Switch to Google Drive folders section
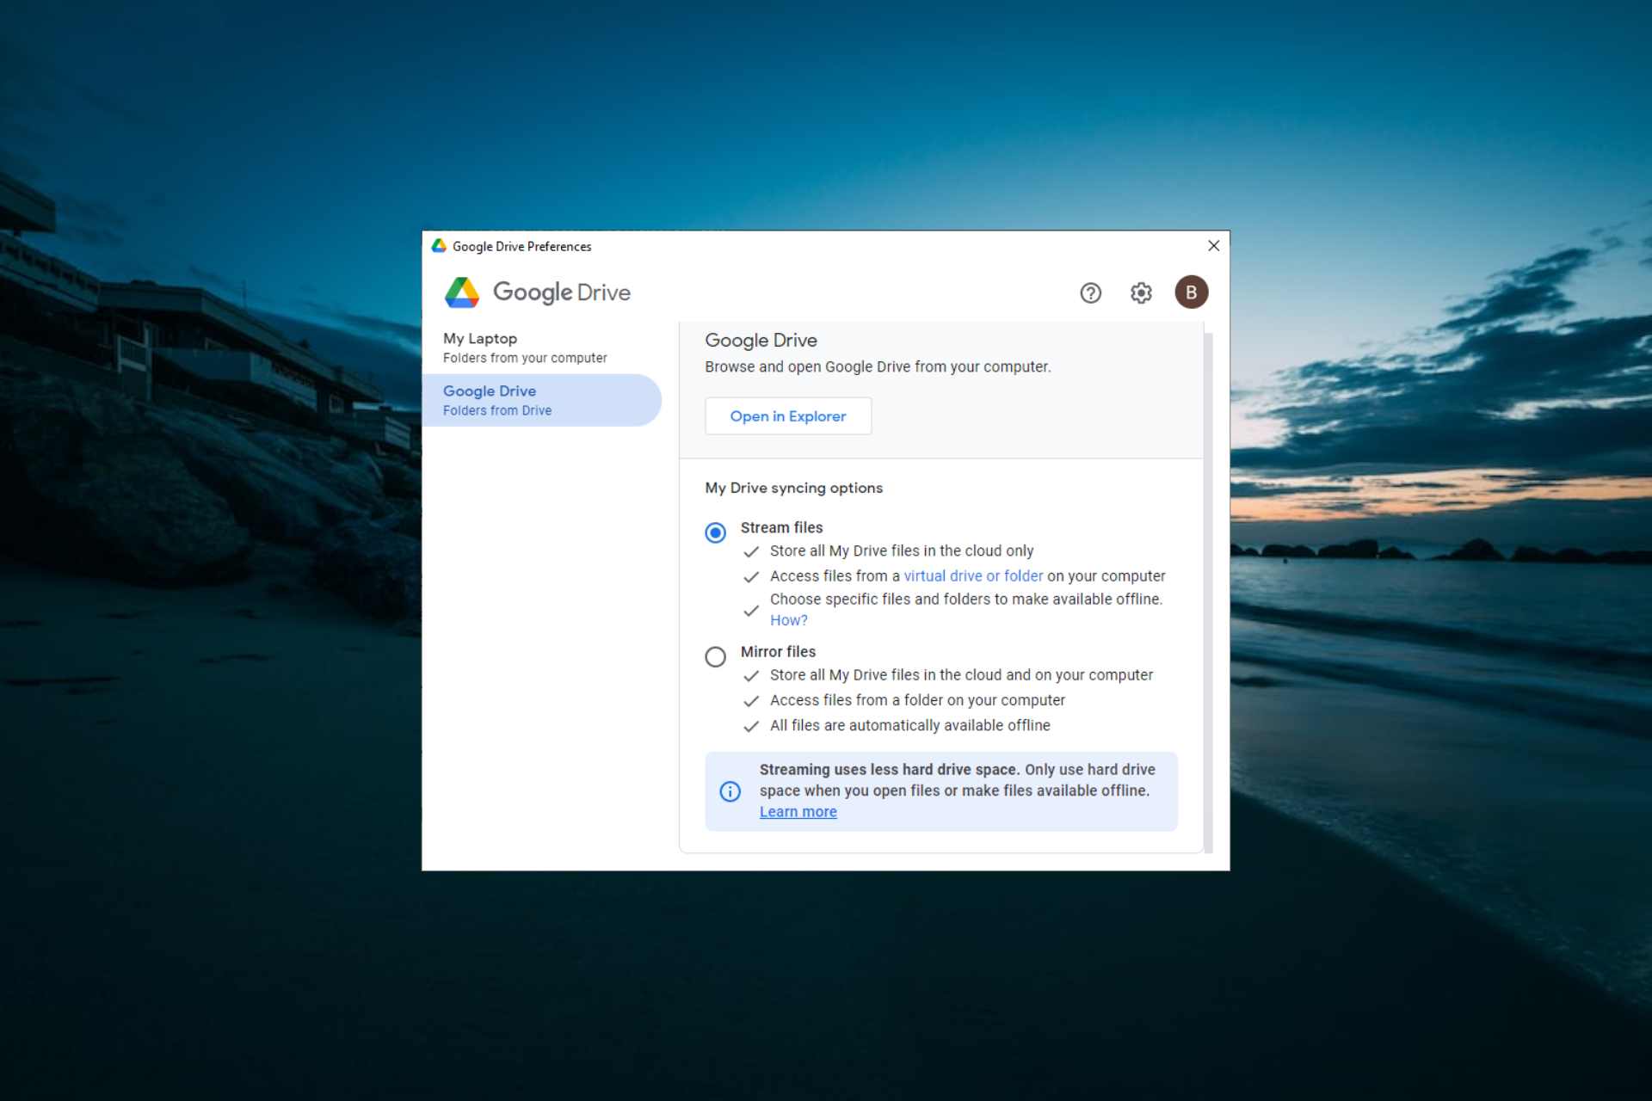This screenshot has height=1101, width=1652. pyautogui.click(x=541, y=400)
